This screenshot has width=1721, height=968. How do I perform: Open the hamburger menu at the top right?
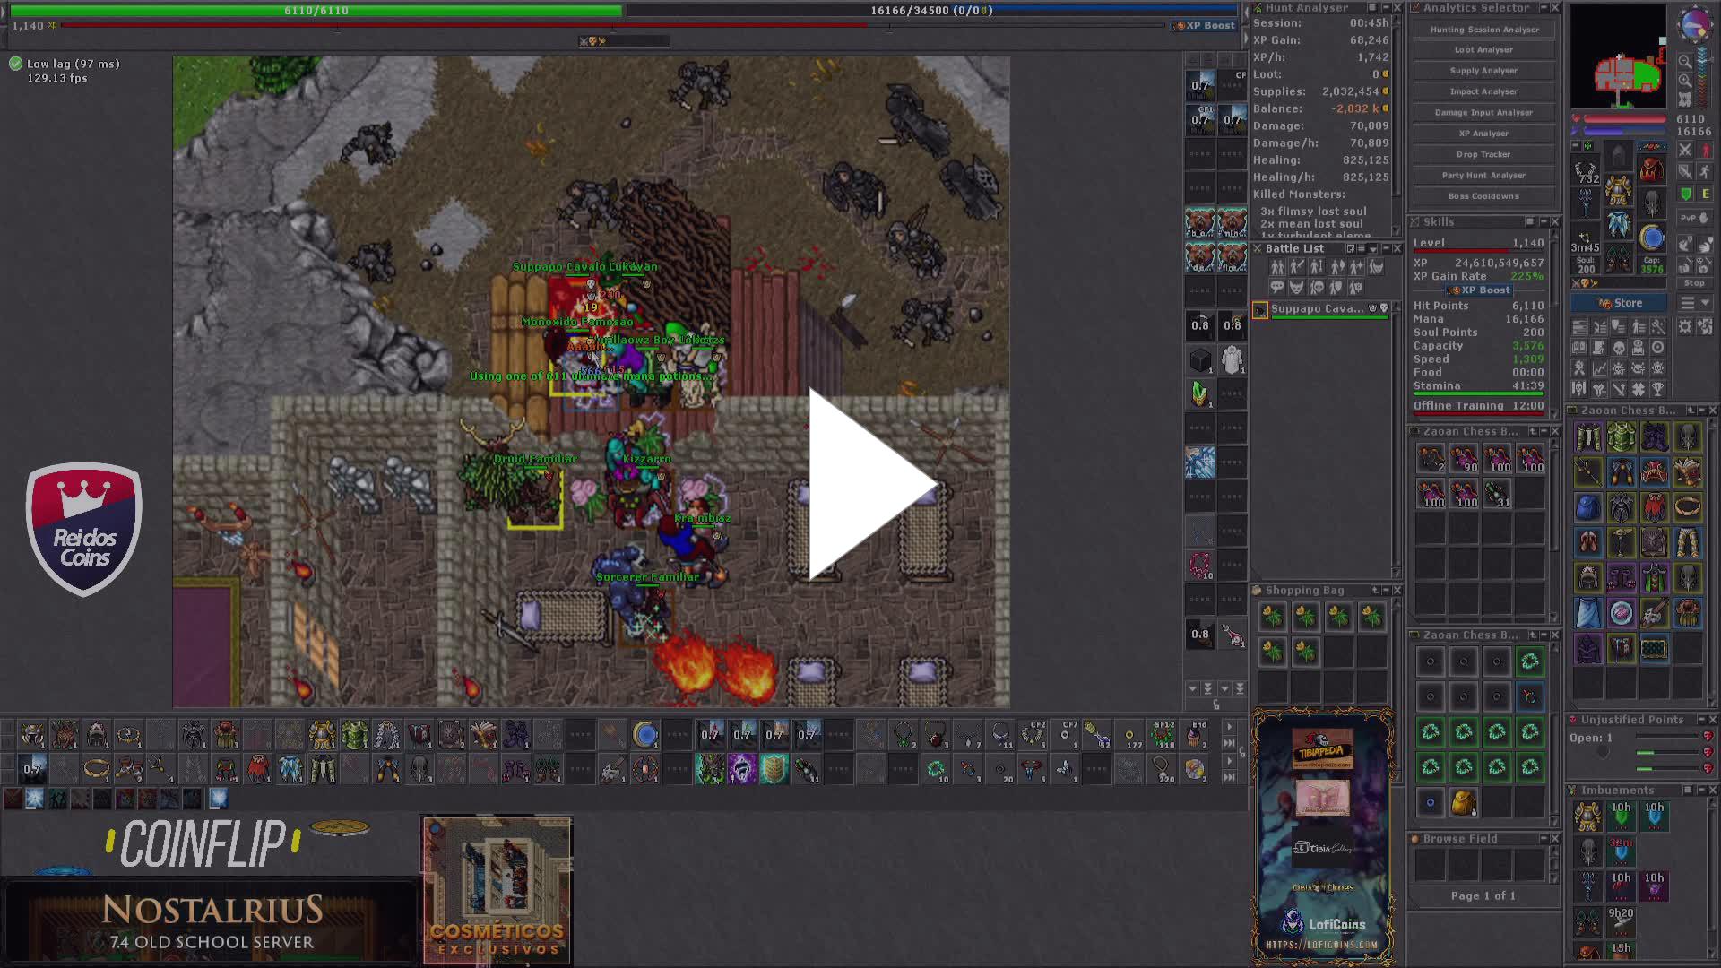pos(1688,303)
